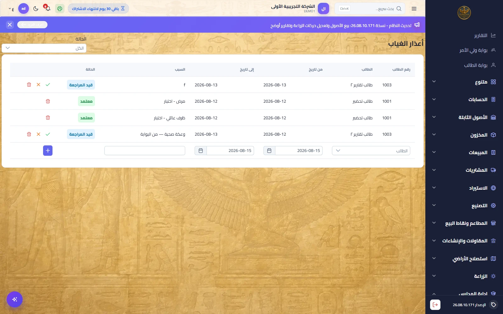Open بوابة ولي الأمر in sidebar
Screen dimensions: 503x314
(x=464, y=50)
